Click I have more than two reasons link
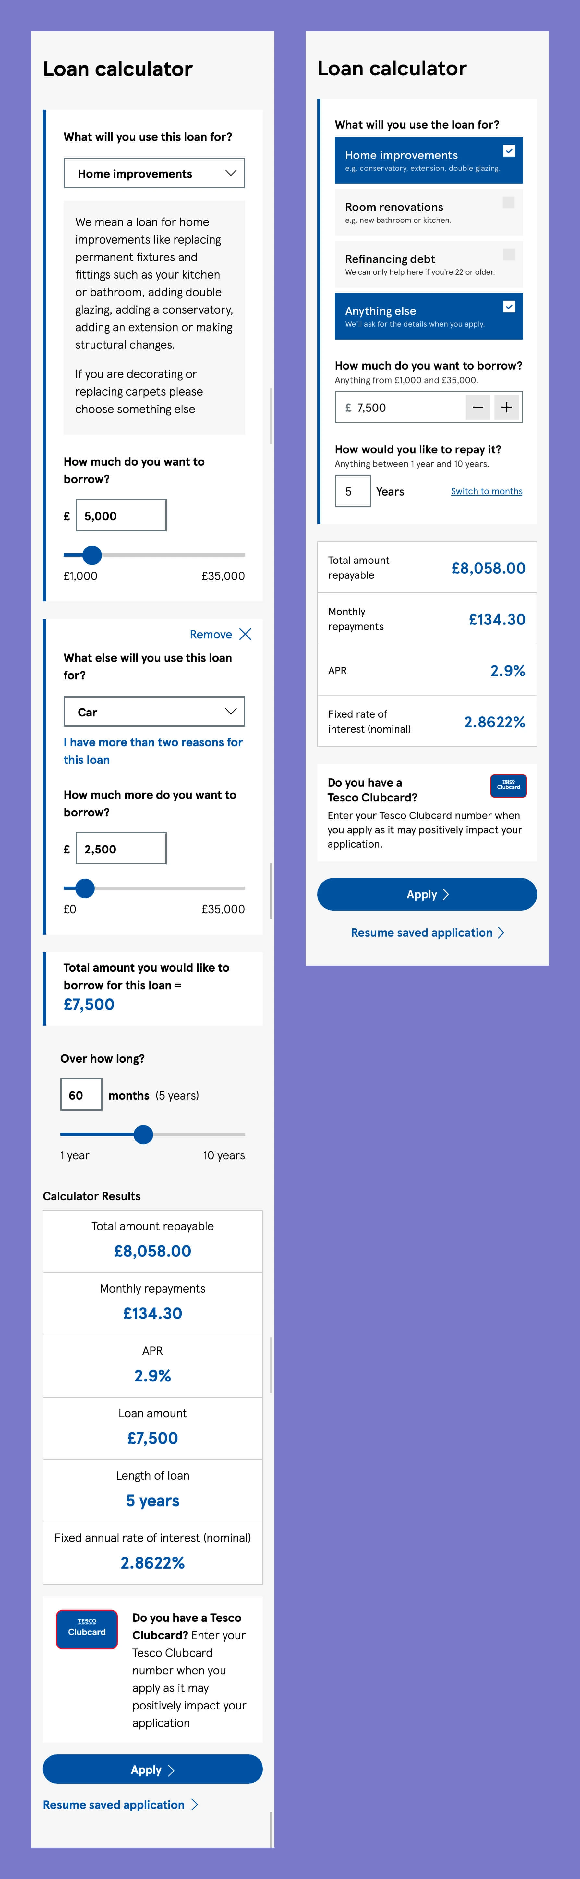The image size is (580, 1879). [153, 750]
